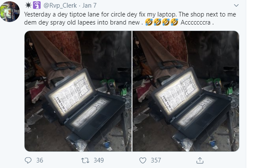Open the left laptop photo

pyautogui.click(x=78, y=91)
